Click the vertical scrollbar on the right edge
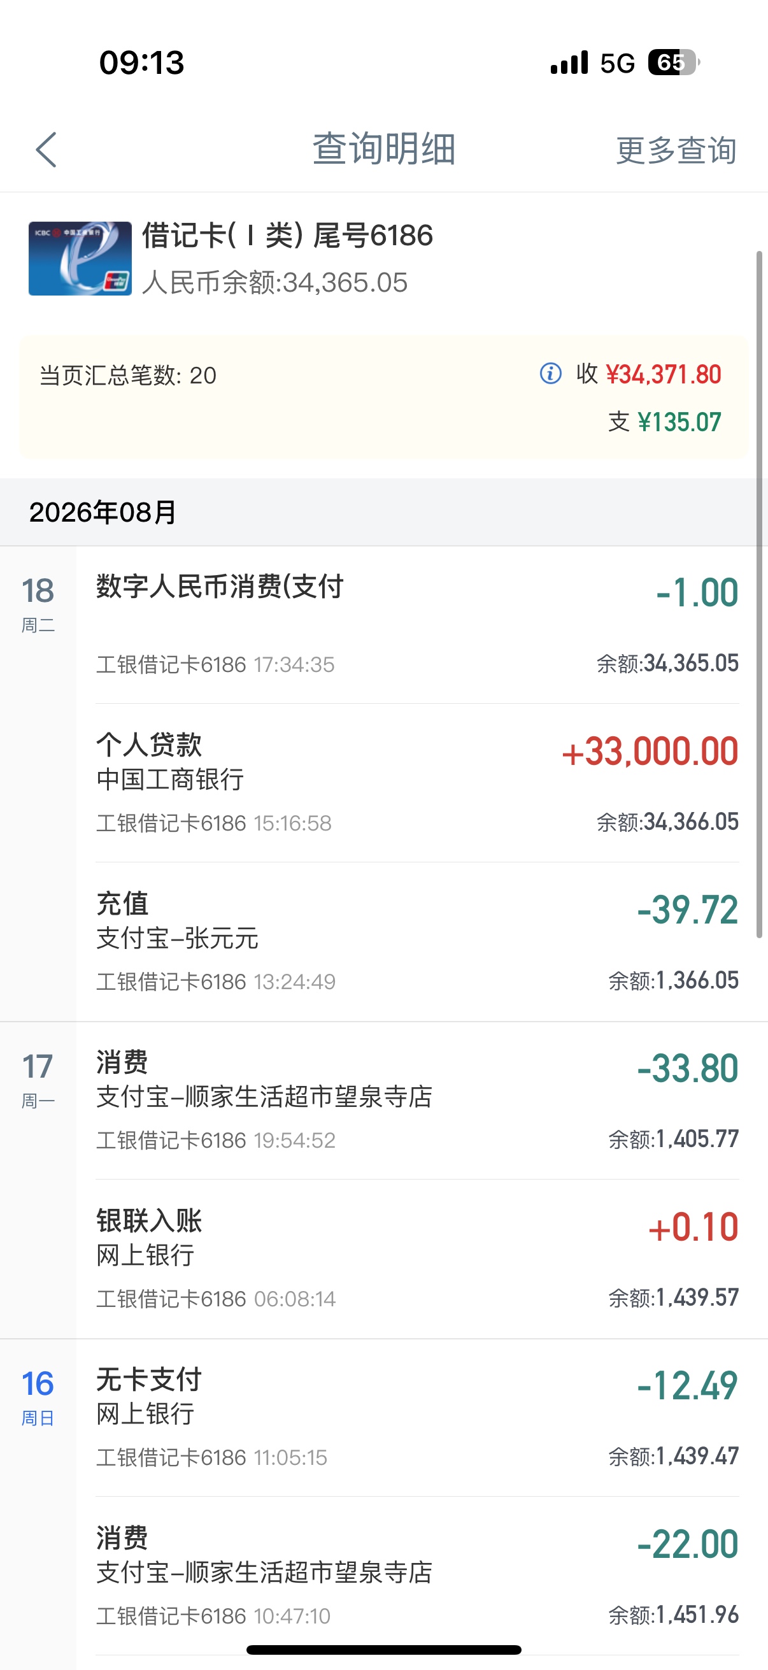Screen dimensions: 768x1670 click(759, 594)
